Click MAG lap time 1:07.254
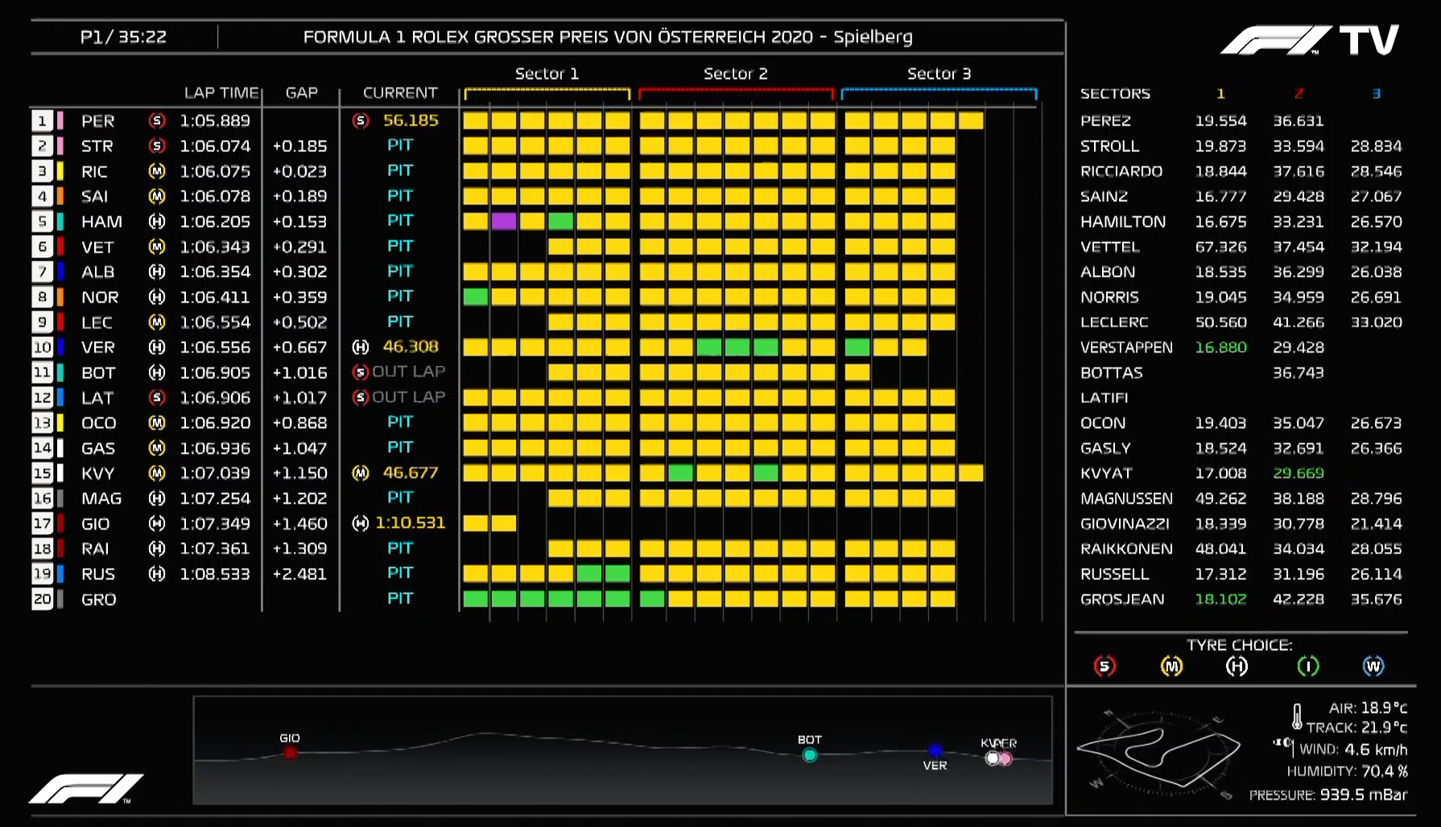1441x827 pixels. [215, 499]
